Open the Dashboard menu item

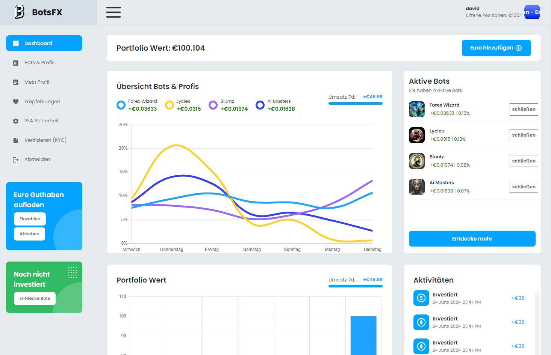coord(44,43)
